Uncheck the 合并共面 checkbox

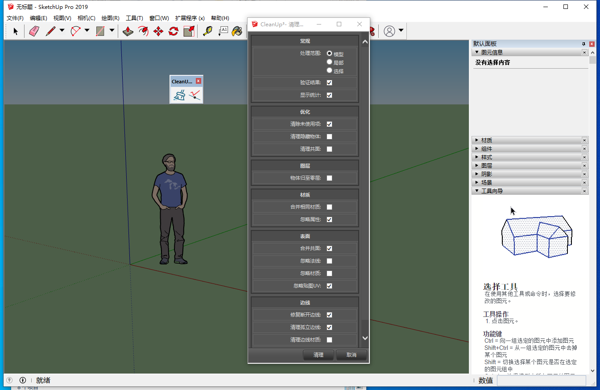click(x=329, y=249)
